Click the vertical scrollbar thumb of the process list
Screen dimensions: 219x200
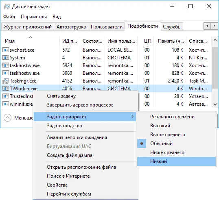[x=215, y=68]
